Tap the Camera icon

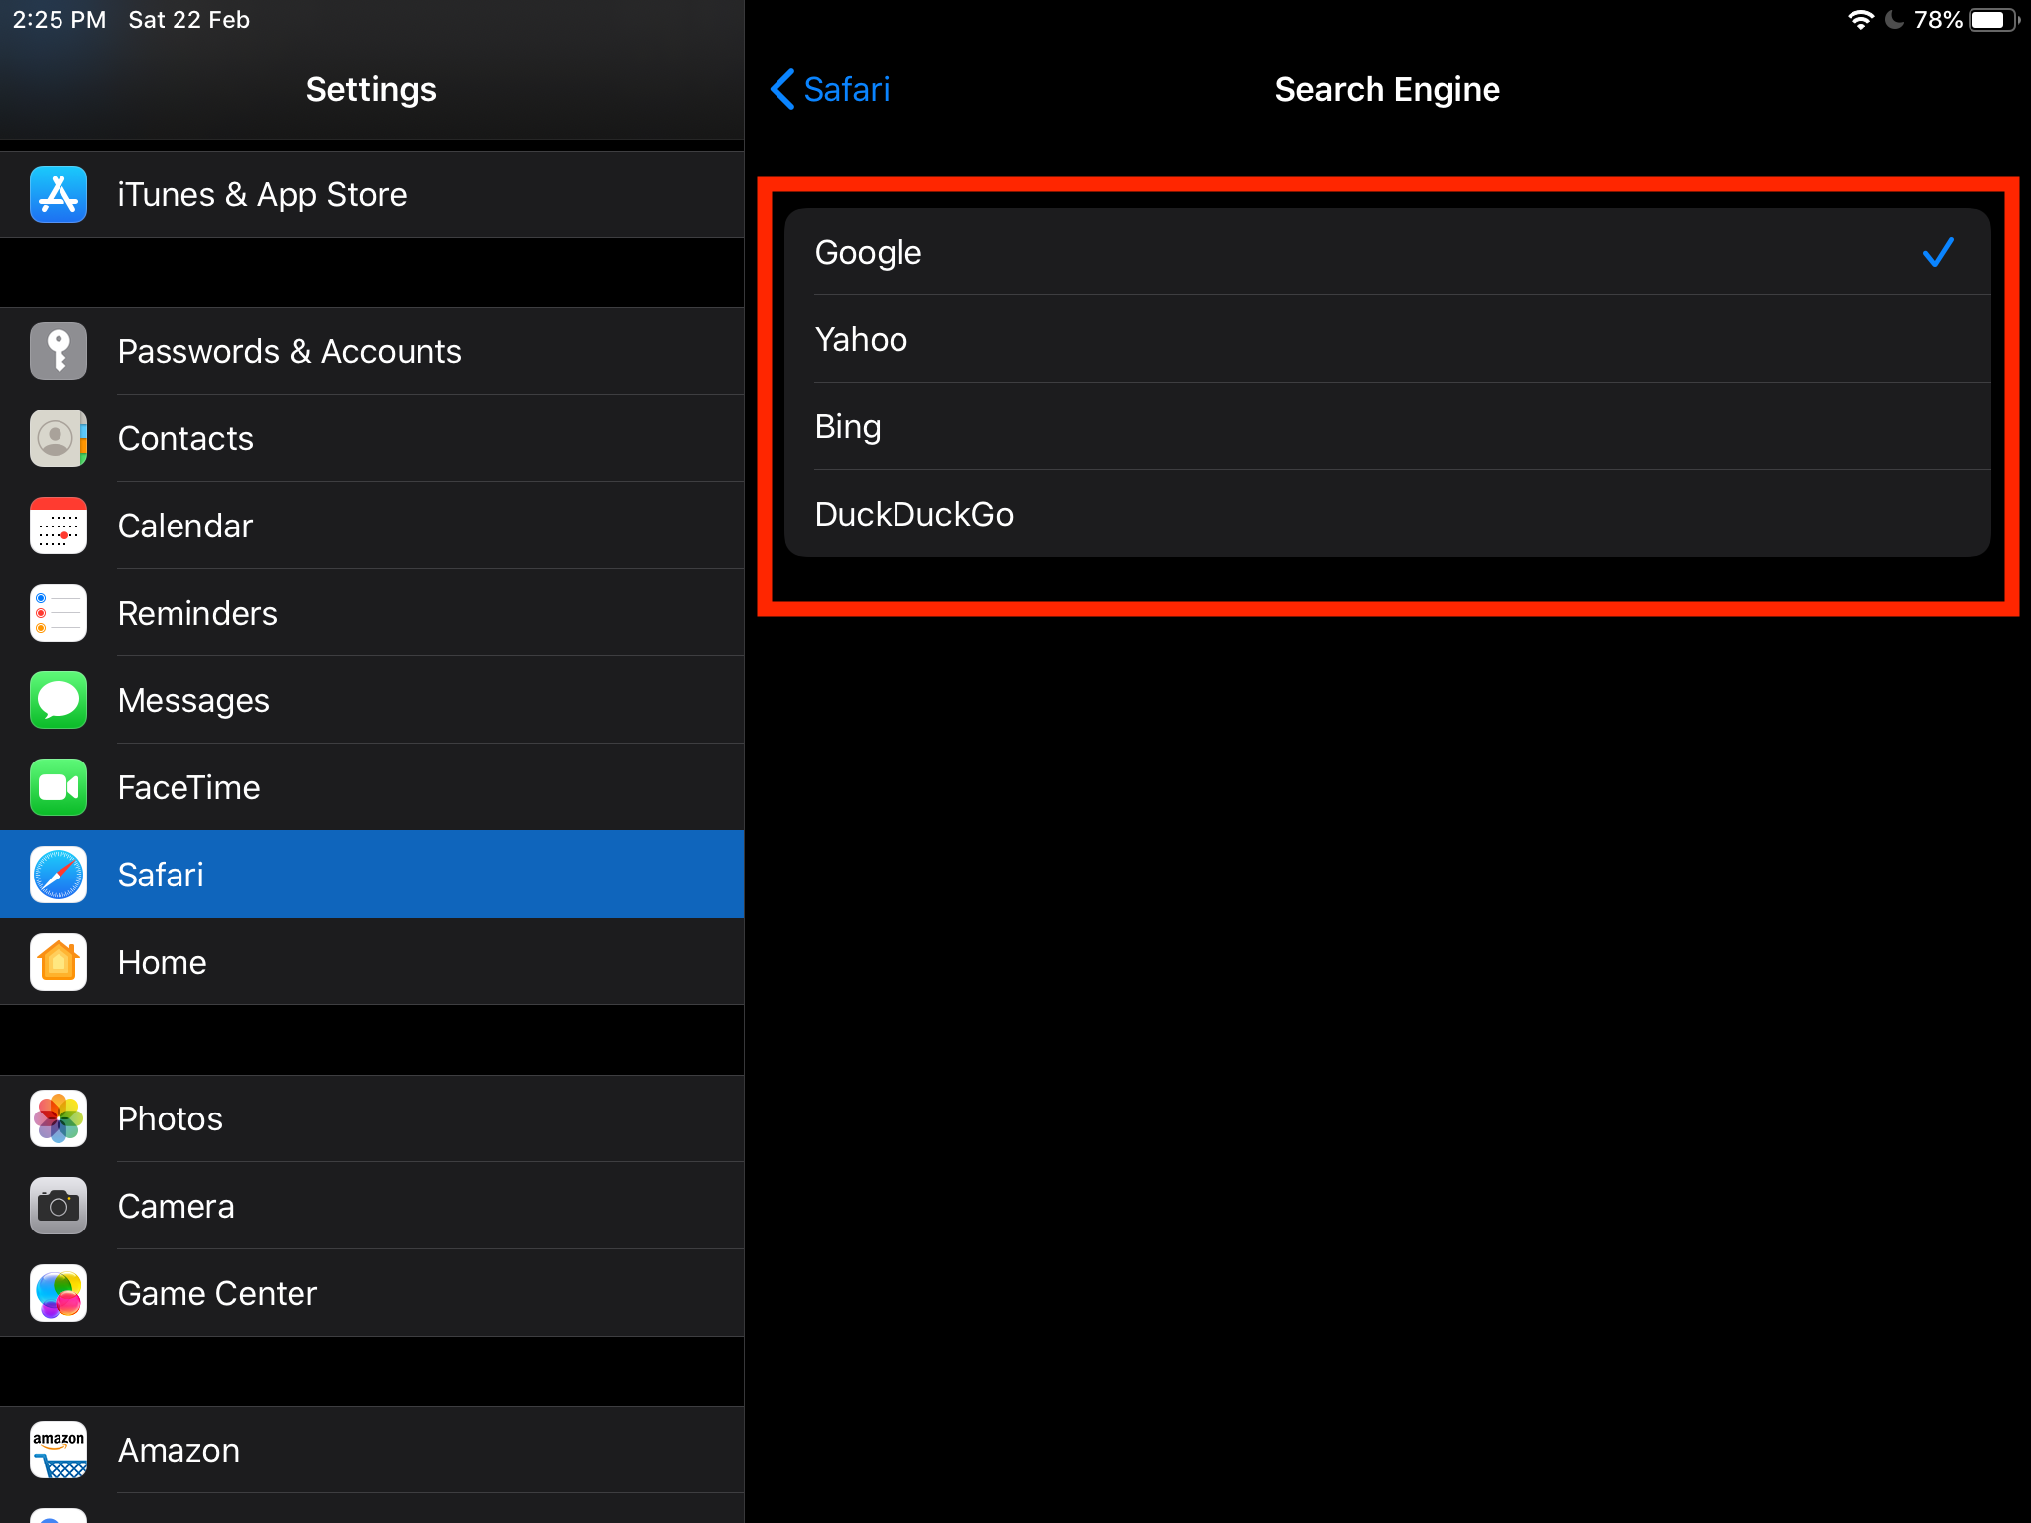pos(59,1206)
